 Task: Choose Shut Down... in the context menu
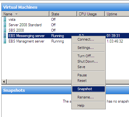(x=89, y=61)
